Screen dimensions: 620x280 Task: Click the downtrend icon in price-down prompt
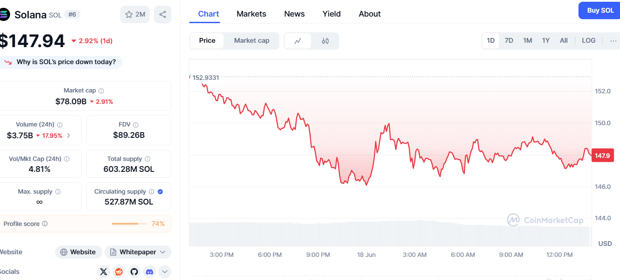[8, 62]
